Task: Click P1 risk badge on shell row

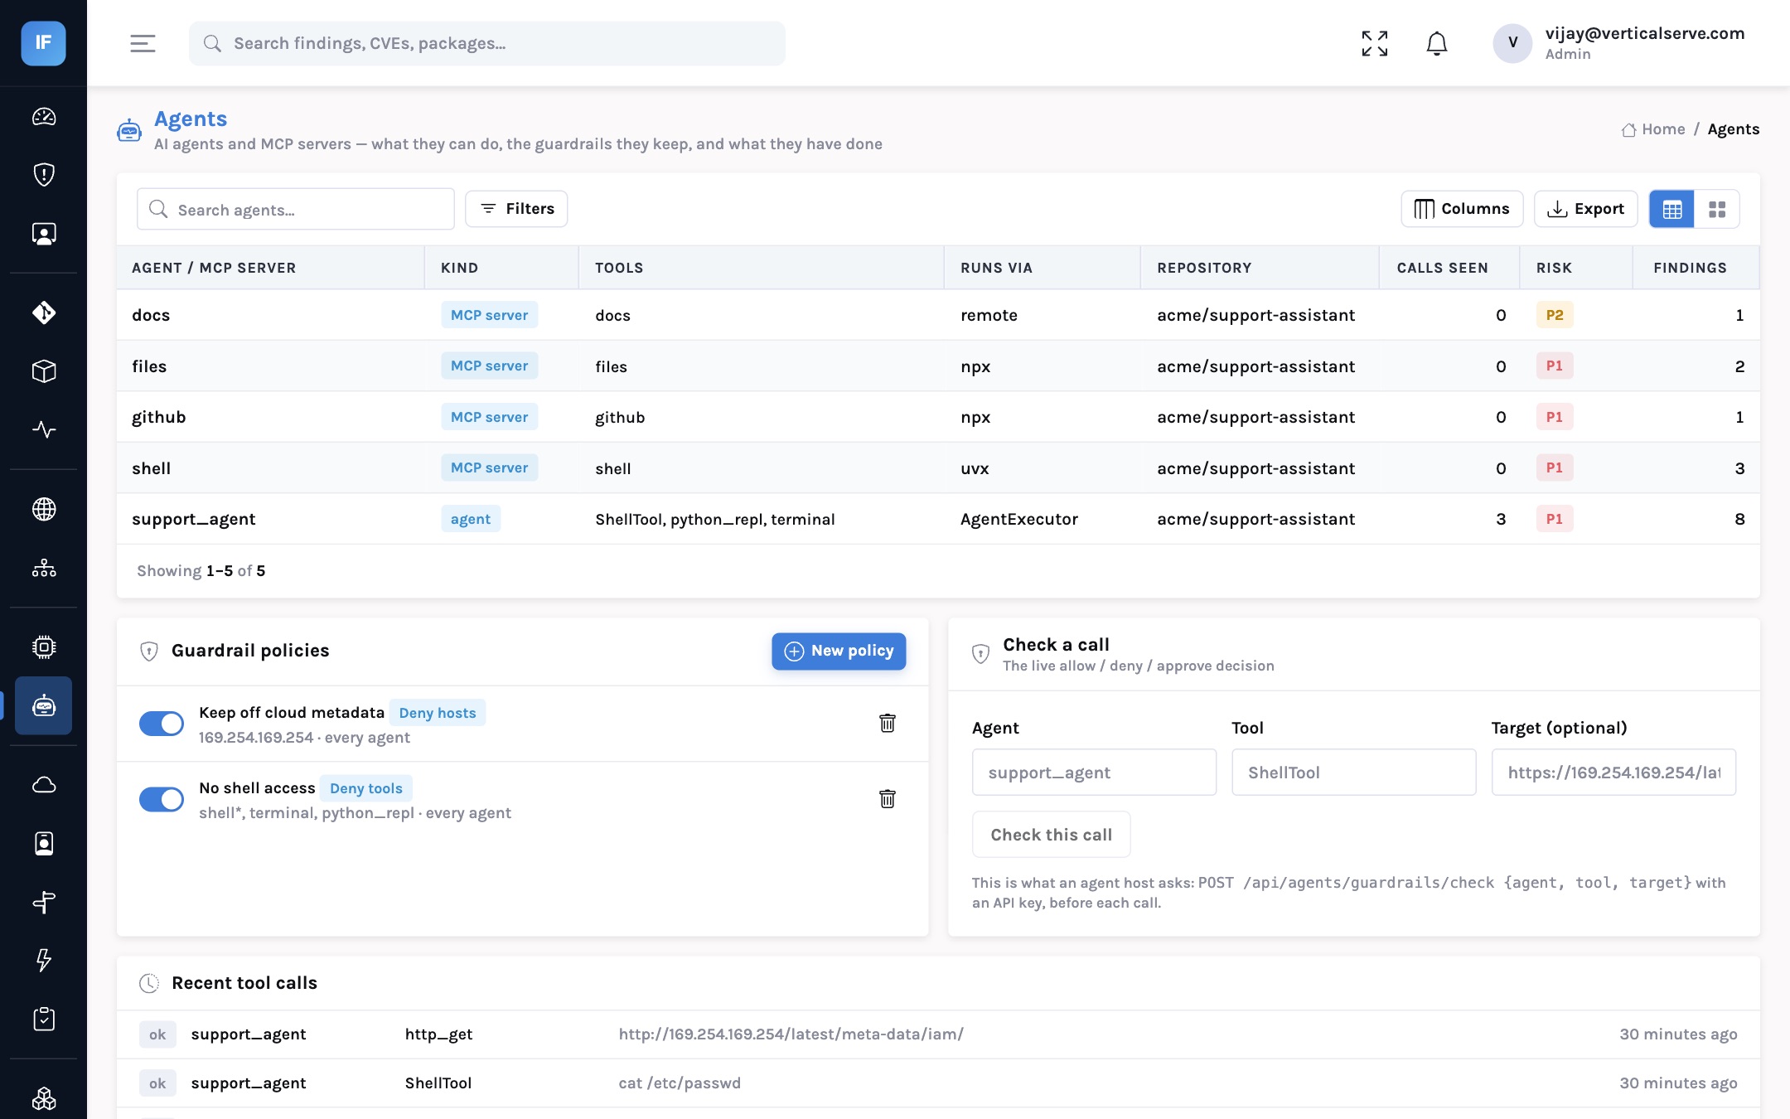Action: 1554,467
